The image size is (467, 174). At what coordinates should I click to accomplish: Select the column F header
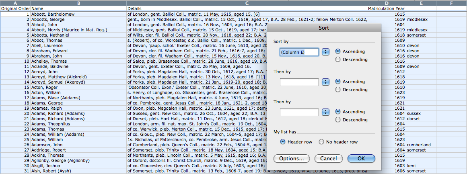(x=451, y=3)
